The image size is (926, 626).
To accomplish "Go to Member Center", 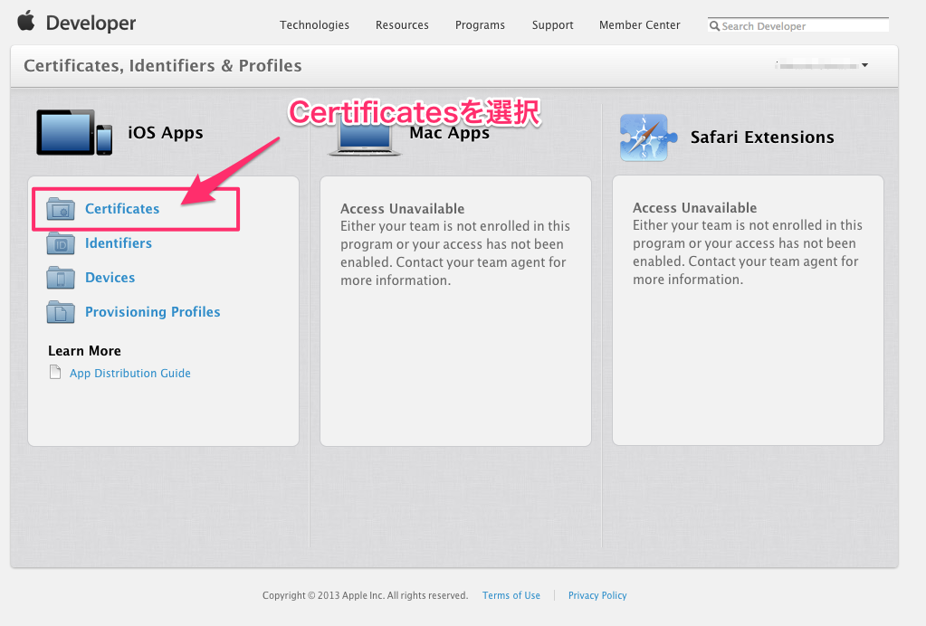I will click(639, 25).
